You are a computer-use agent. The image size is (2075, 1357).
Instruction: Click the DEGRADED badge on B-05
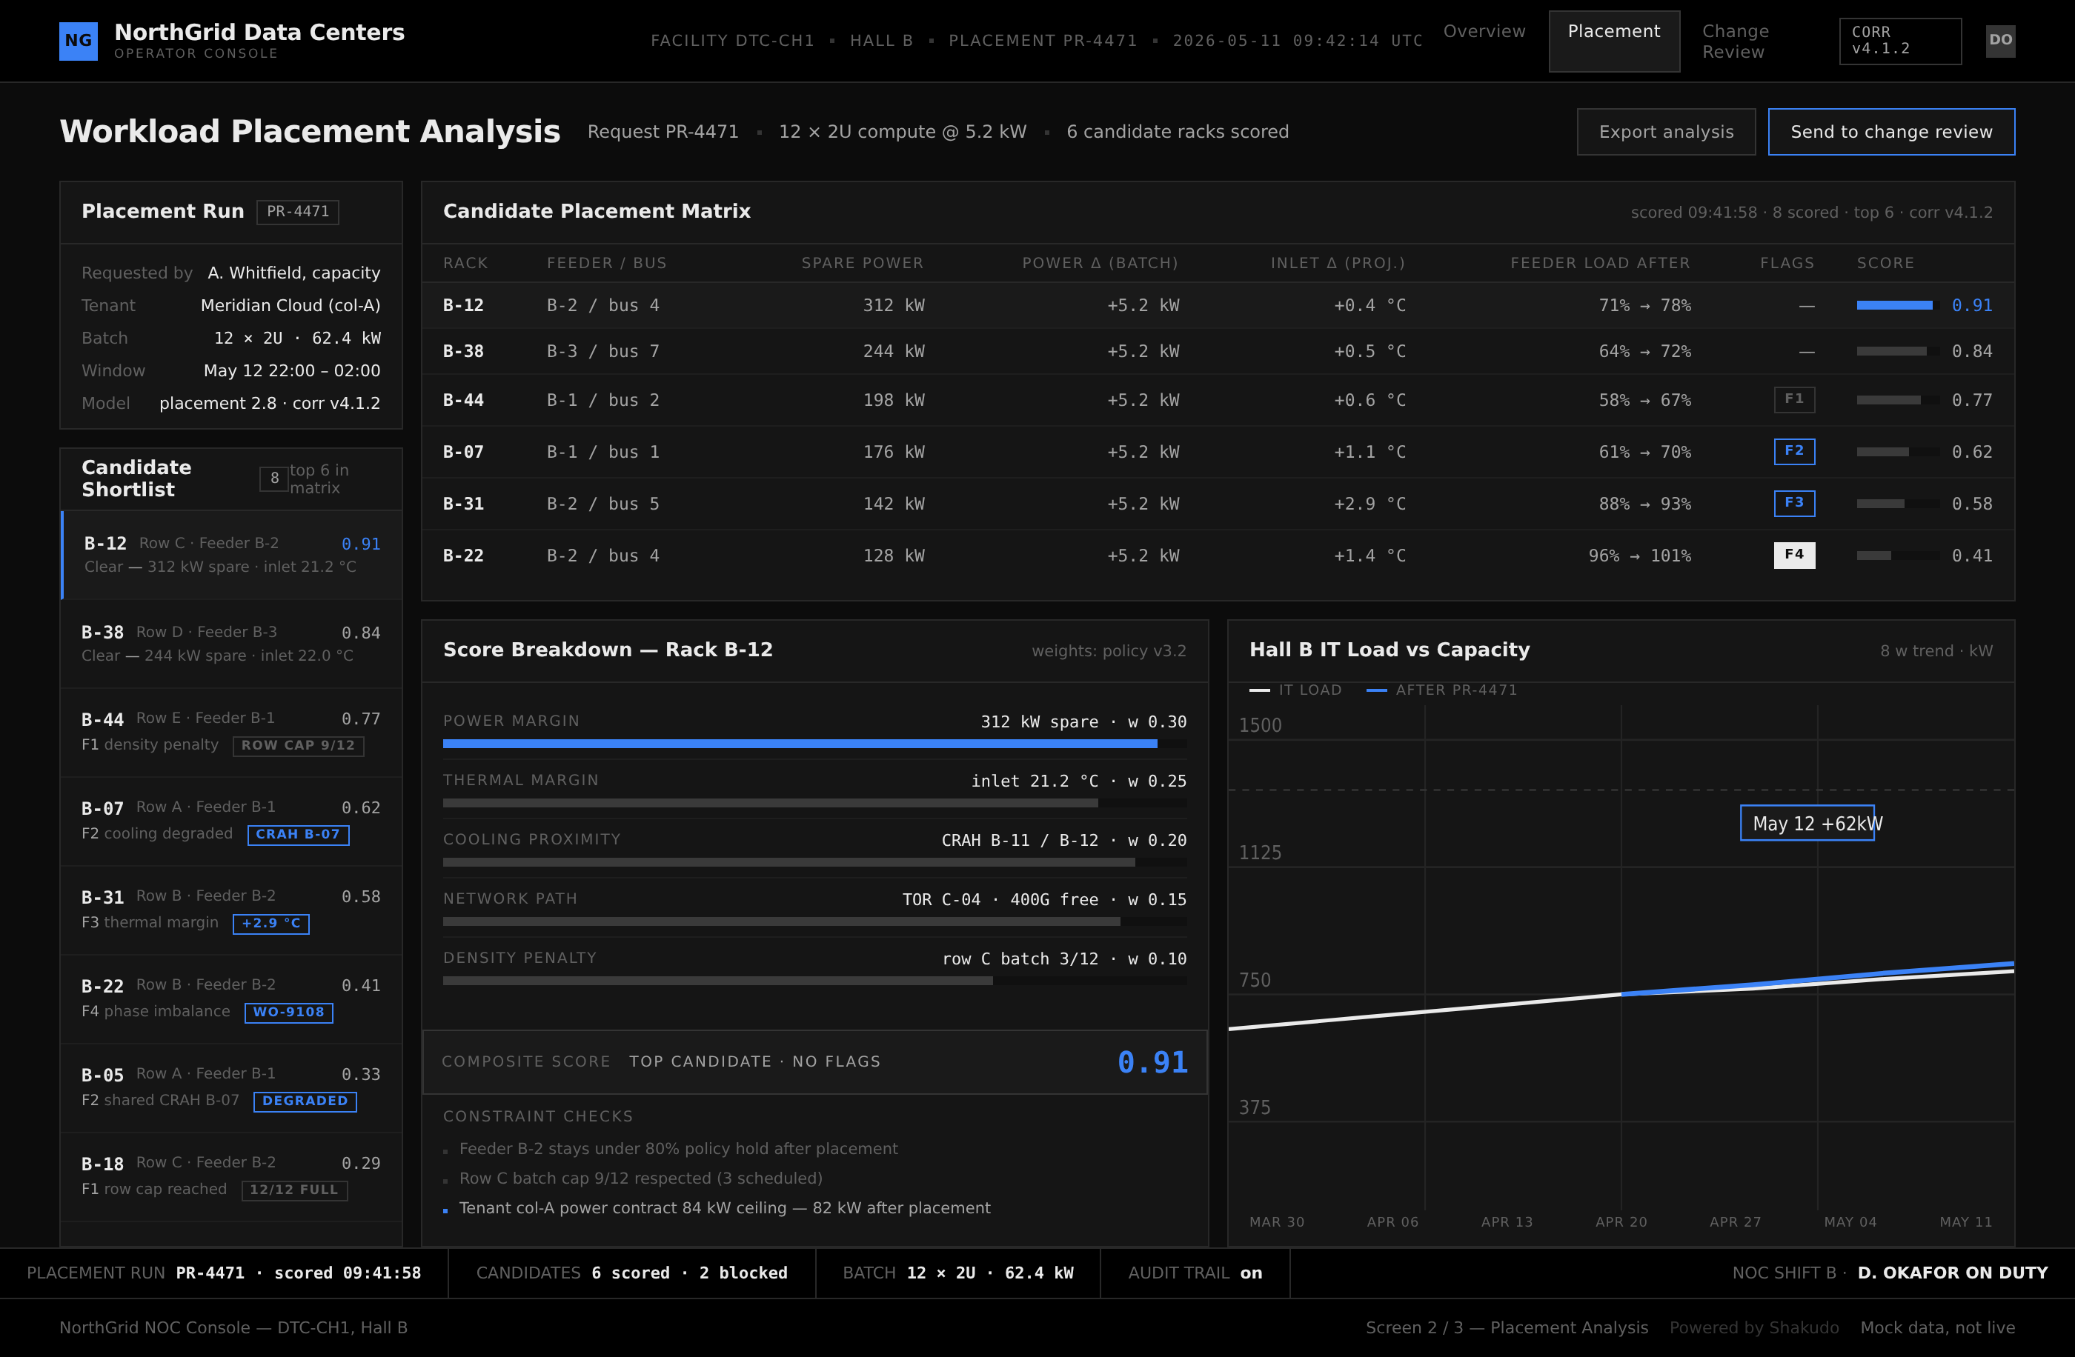tap(305, 1101)
